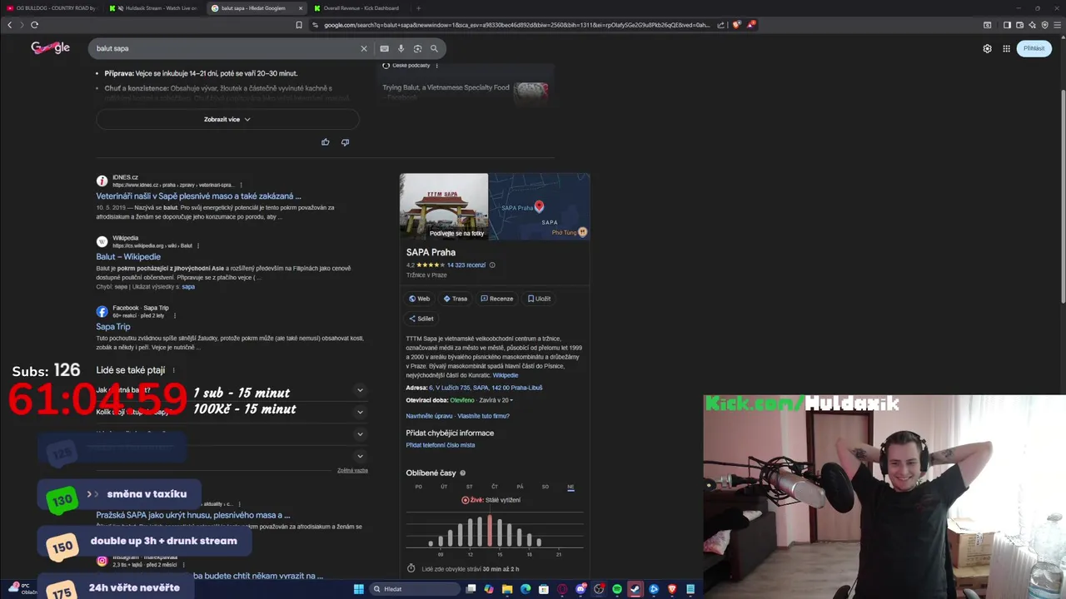Open address link V Lužích 735
The image size is (1066, 599).
point(486,388)
